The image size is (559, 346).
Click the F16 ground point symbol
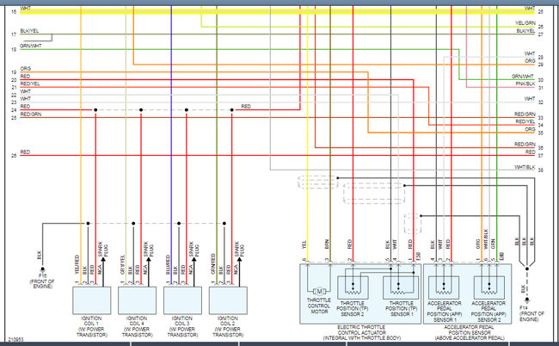pos(42,269)
